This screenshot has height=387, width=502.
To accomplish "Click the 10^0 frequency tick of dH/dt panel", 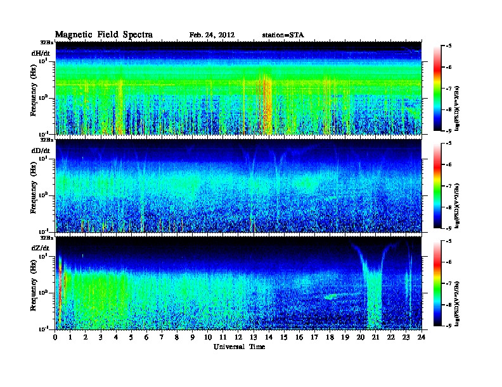I will [43, 98].
